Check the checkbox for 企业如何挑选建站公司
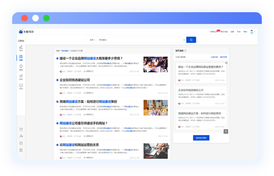The height and width of the screenshot is (176, 274). [58, 80]
